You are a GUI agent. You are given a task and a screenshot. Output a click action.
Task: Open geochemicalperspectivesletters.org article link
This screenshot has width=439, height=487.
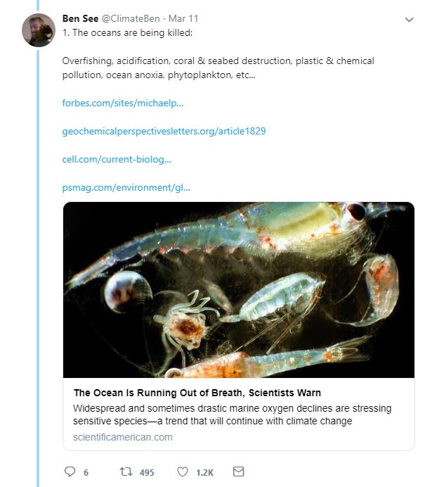click(164, 131)
